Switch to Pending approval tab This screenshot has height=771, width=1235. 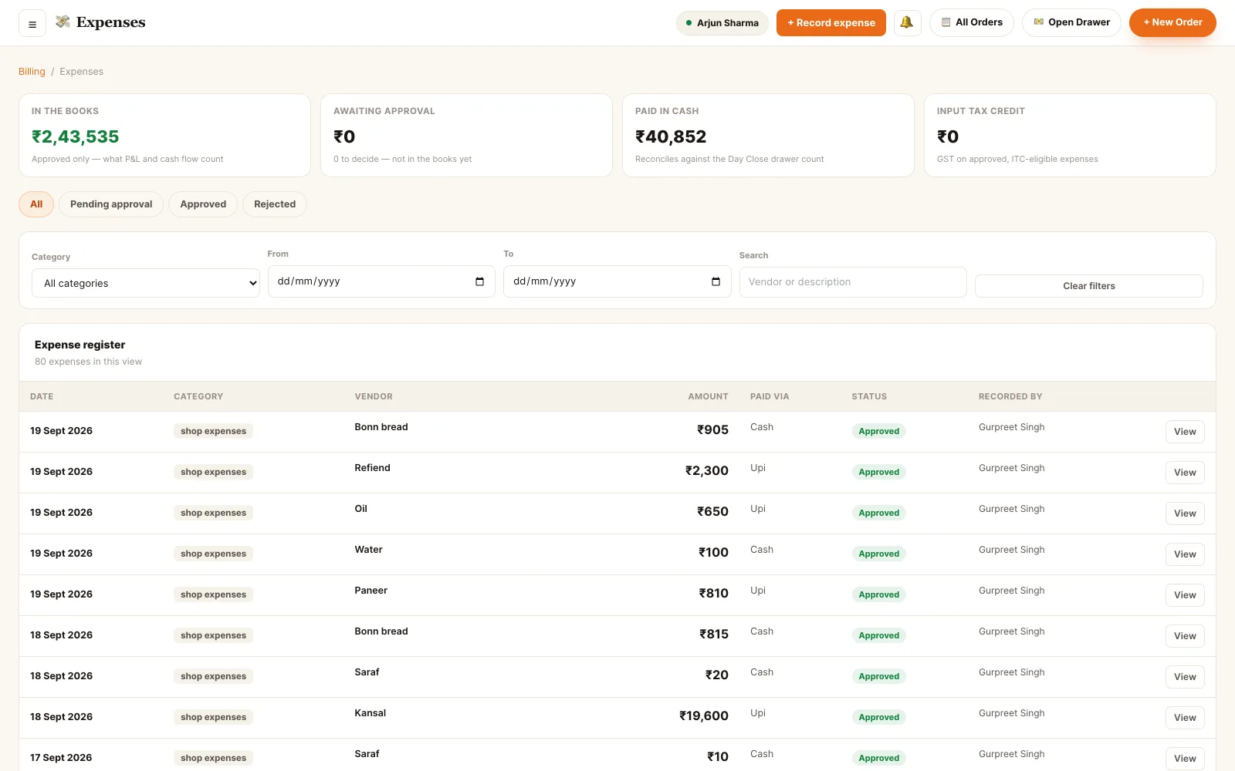[x=111, y=204]
